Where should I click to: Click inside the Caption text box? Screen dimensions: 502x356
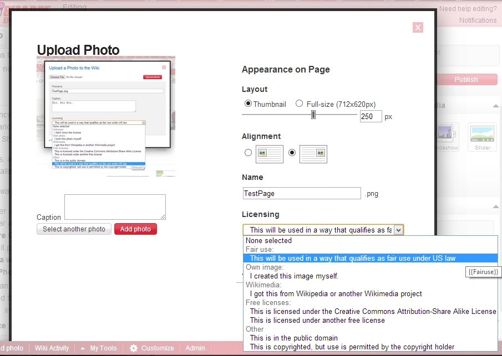click(115, 207)
